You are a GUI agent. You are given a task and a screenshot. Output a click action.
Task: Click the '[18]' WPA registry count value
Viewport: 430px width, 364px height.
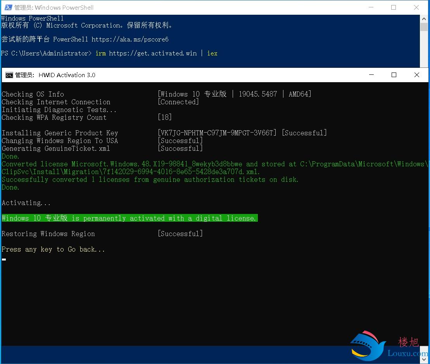pos(165,117)
